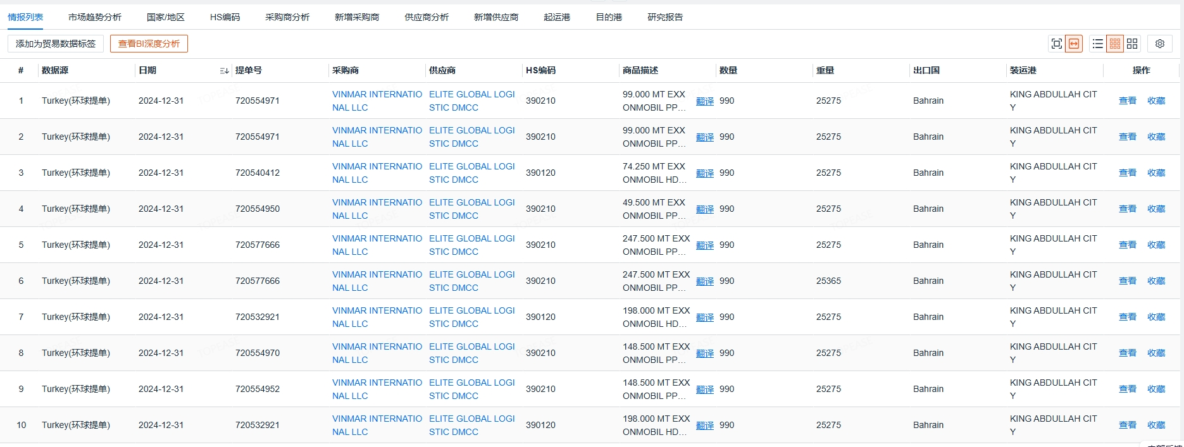
Task: Open VINMAR INTERNATIONAL LLC link in row 3
Action: click(x=377, y=173)
